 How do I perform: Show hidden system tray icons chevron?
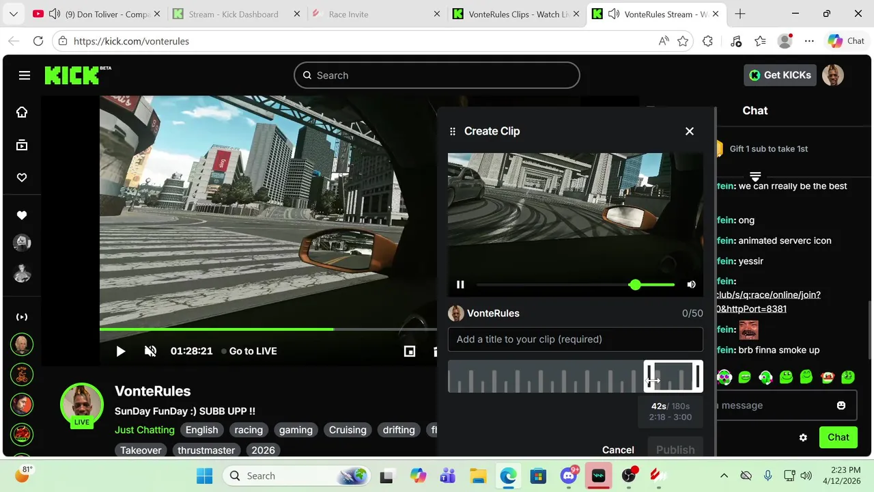[x=724, y=476]
